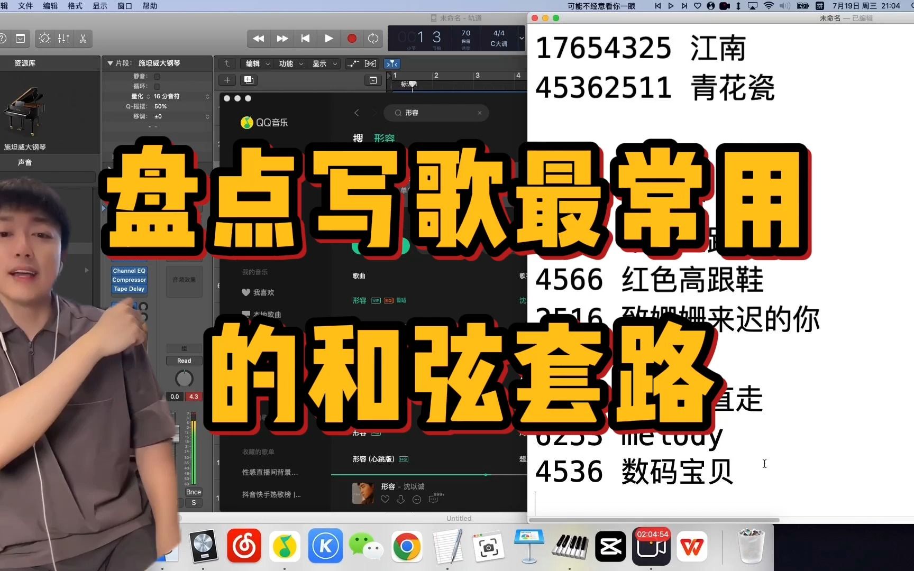Click the Bnce bounce button

(x=194, y=492)
